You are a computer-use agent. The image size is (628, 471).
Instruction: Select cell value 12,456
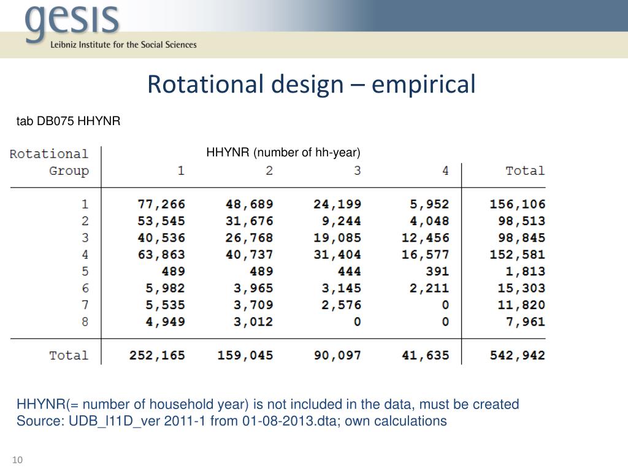(426, 238)
